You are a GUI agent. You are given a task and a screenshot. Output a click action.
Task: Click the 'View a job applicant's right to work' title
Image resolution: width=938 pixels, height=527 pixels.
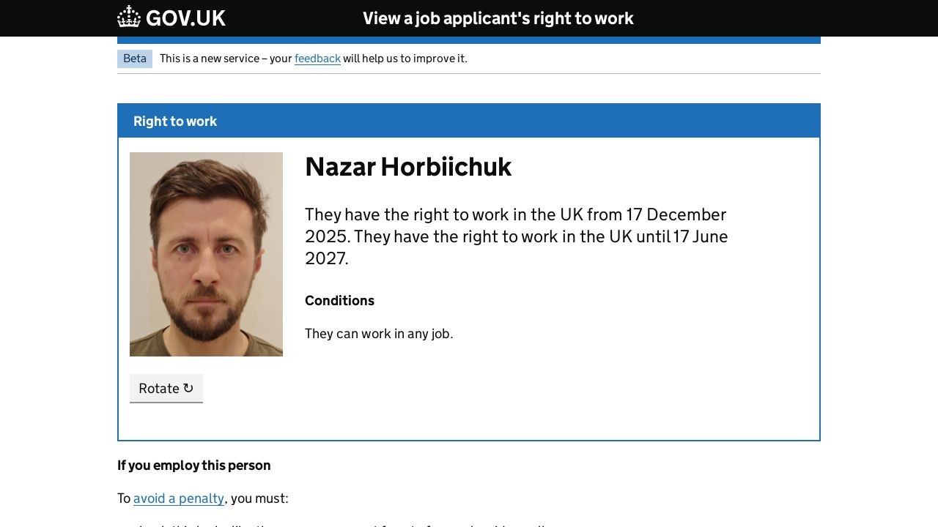(498, 18)
